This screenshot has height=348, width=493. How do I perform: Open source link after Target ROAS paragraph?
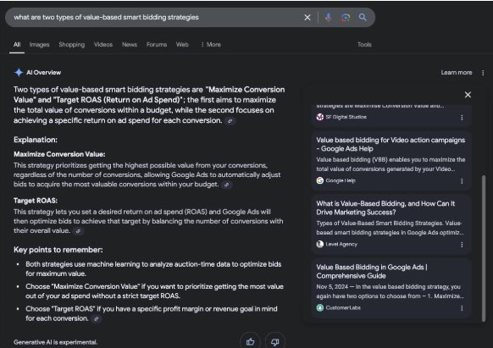click(78, 231)
